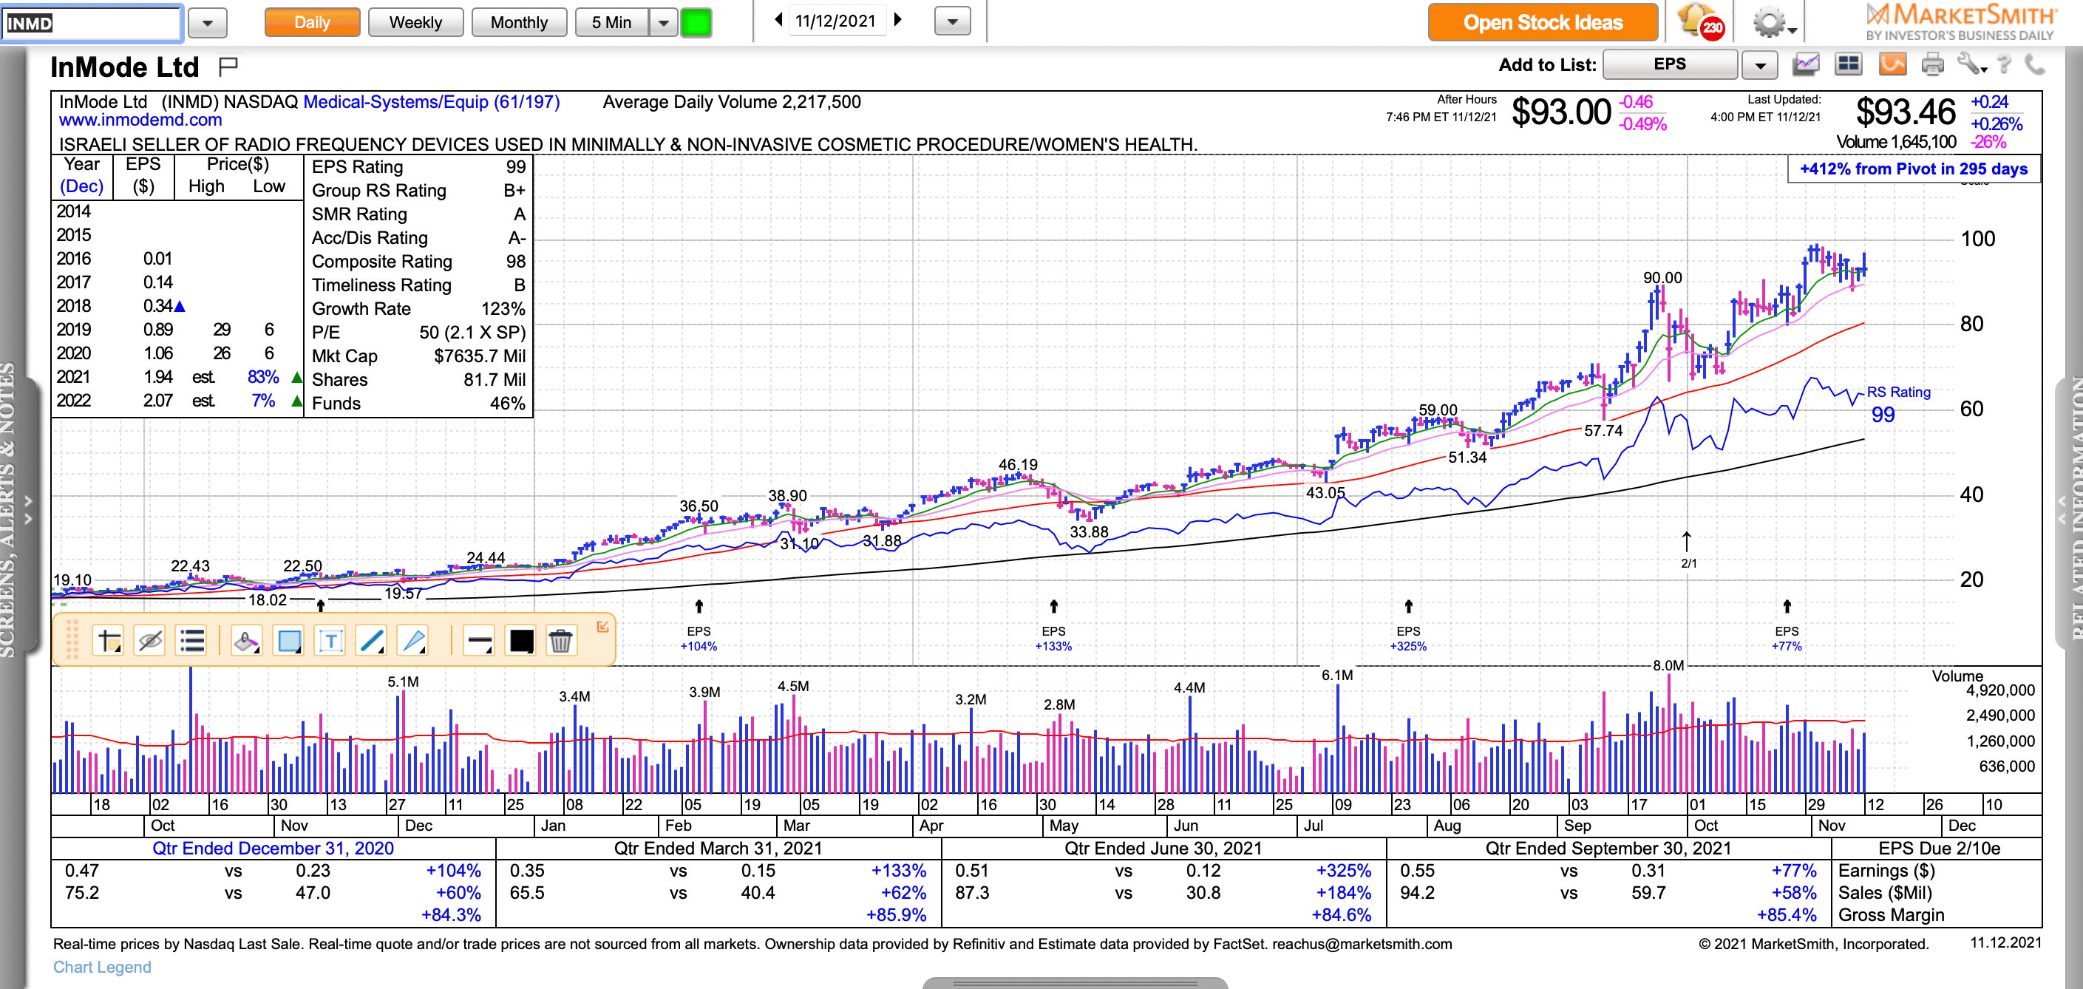
Task: Click the EPS +77% earnings marker
Action: 1787,628
